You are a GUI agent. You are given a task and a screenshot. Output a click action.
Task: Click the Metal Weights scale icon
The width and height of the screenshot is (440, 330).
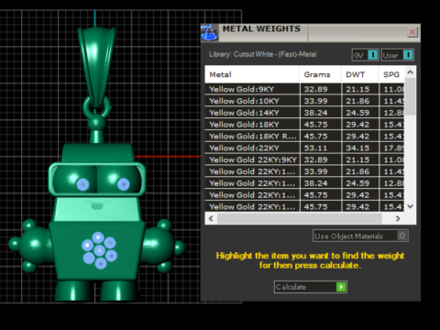point(209,33)
